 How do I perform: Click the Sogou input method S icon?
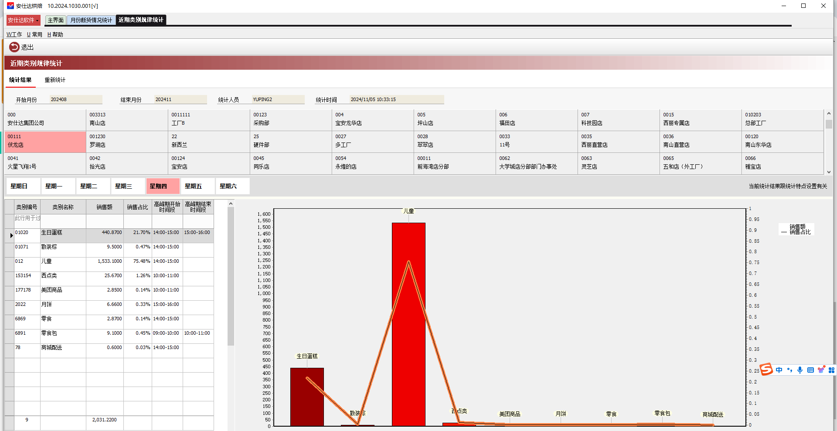tap(766, 370)
